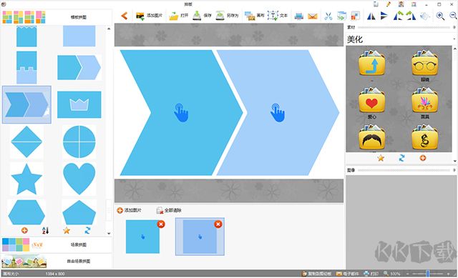This screenshot has width=458, height=278.
Task: Click the 添加图片 add picture toolbar button
Action: click(149, 16)
